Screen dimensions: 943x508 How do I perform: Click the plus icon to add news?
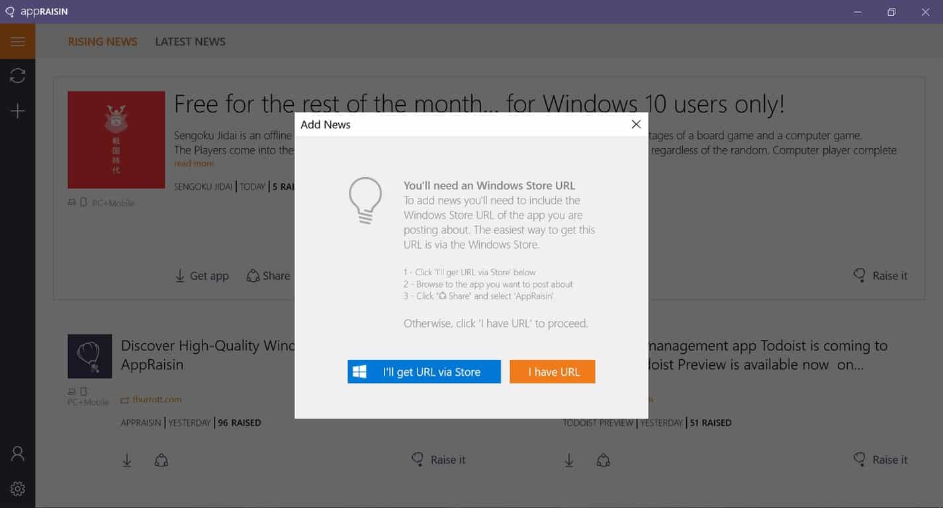(18, 111)
